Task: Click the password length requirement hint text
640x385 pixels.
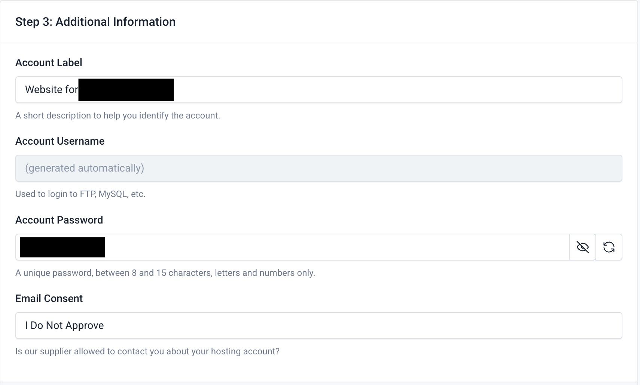Action: (x=165, y=273)
